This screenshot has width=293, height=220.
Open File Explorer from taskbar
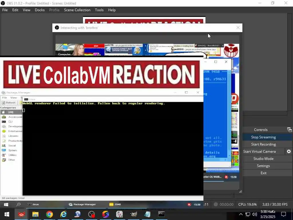[35, 214]
